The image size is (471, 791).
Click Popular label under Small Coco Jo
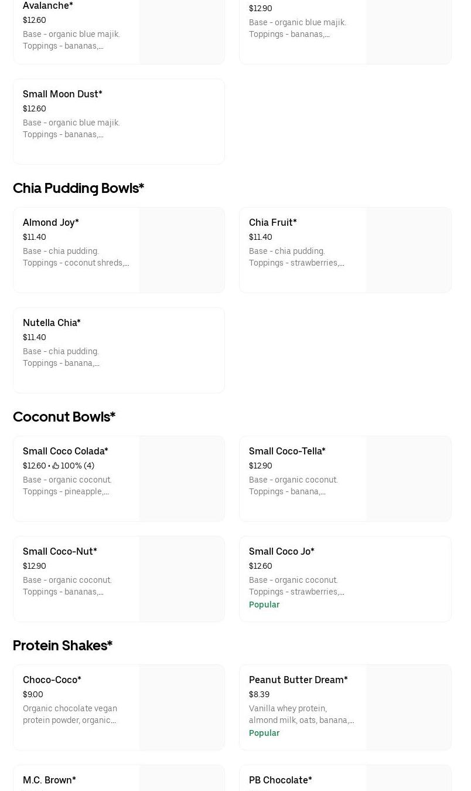point(264,605)
